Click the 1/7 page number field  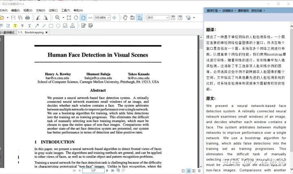pyautogui.click(x=94, y=170)
